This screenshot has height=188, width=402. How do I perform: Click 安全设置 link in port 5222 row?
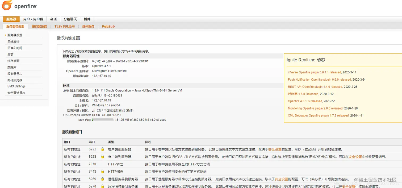coord(275,149)
